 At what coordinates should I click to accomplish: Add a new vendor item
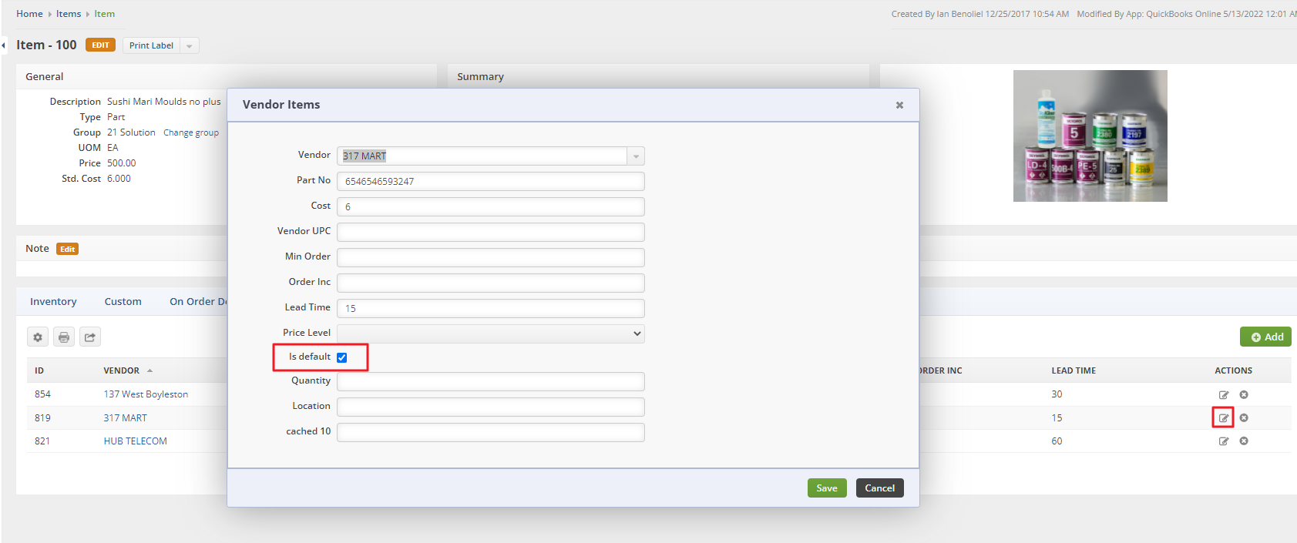point(1265,337)
